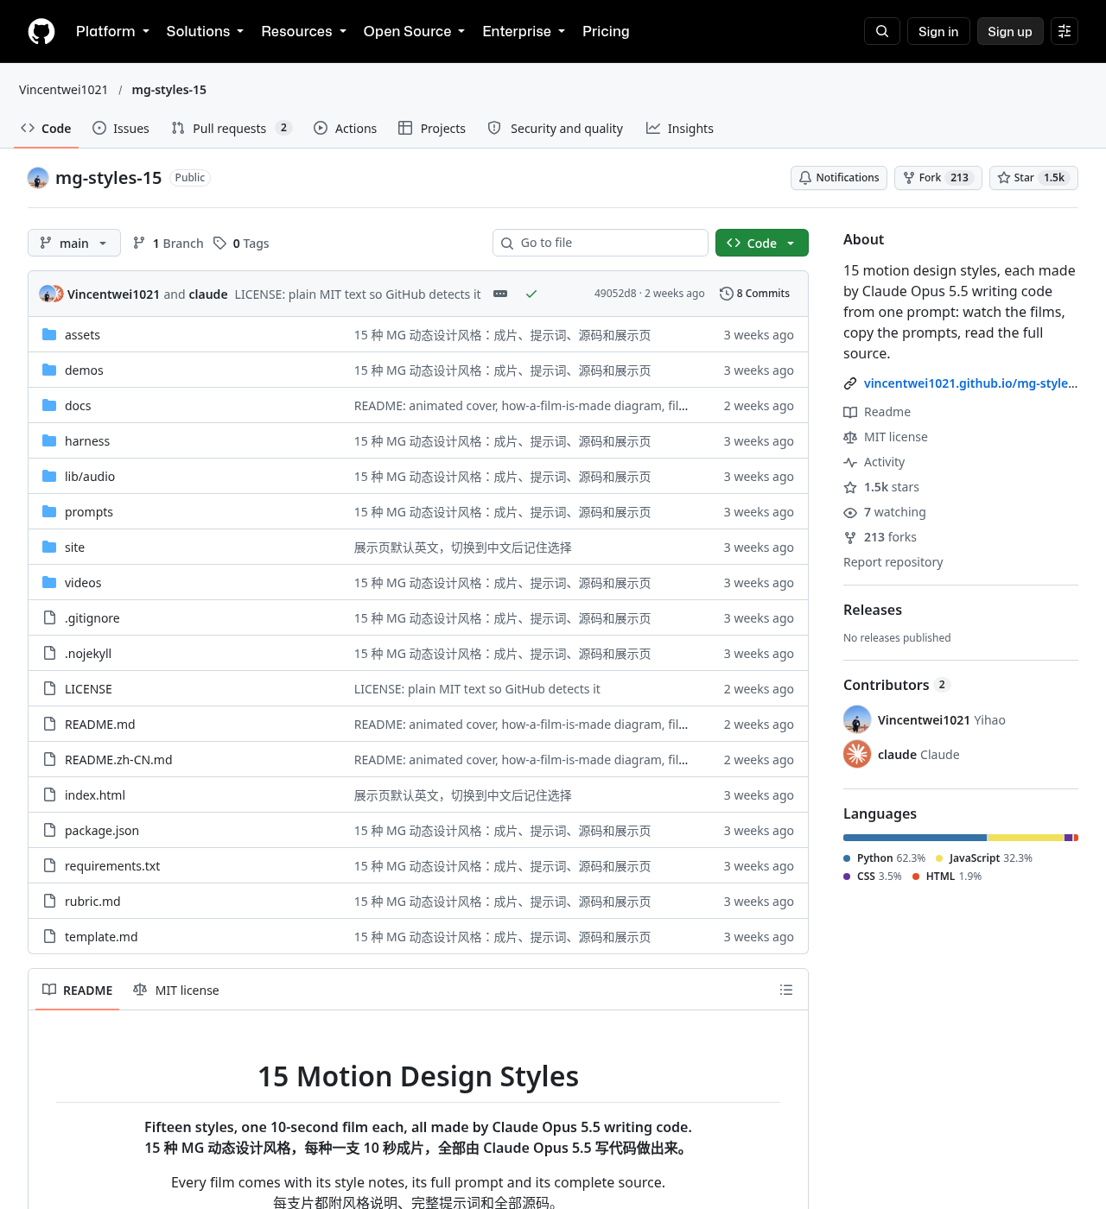Viewport: 1106px width, 1209px height.
Task: Open the vincentwei1021.github.io site link
Action: click(970, 383)
